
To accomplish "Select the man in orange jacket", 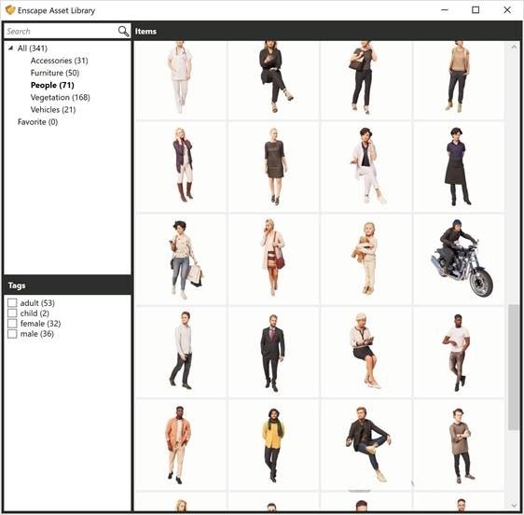I will pyautogui.click(x=181, y=445).
